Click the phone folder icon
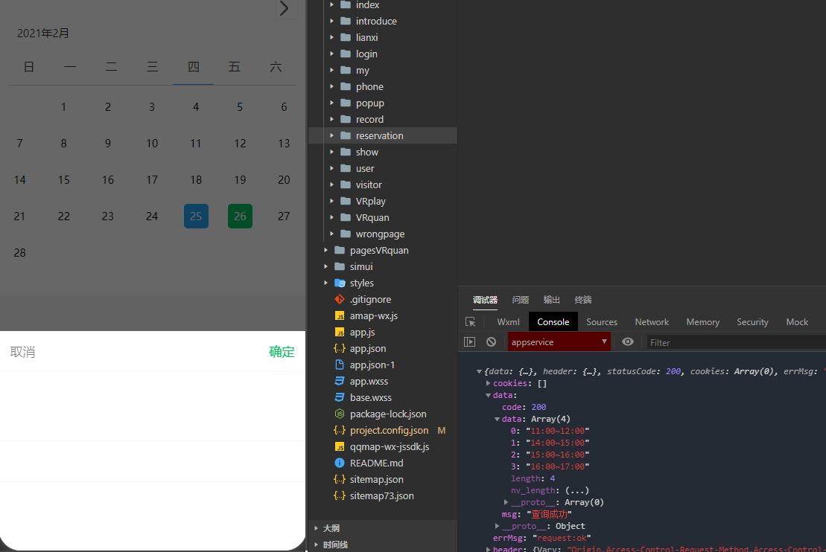This screenshot has height=552, width=826. pyautogui.click(x=346, y=86)
